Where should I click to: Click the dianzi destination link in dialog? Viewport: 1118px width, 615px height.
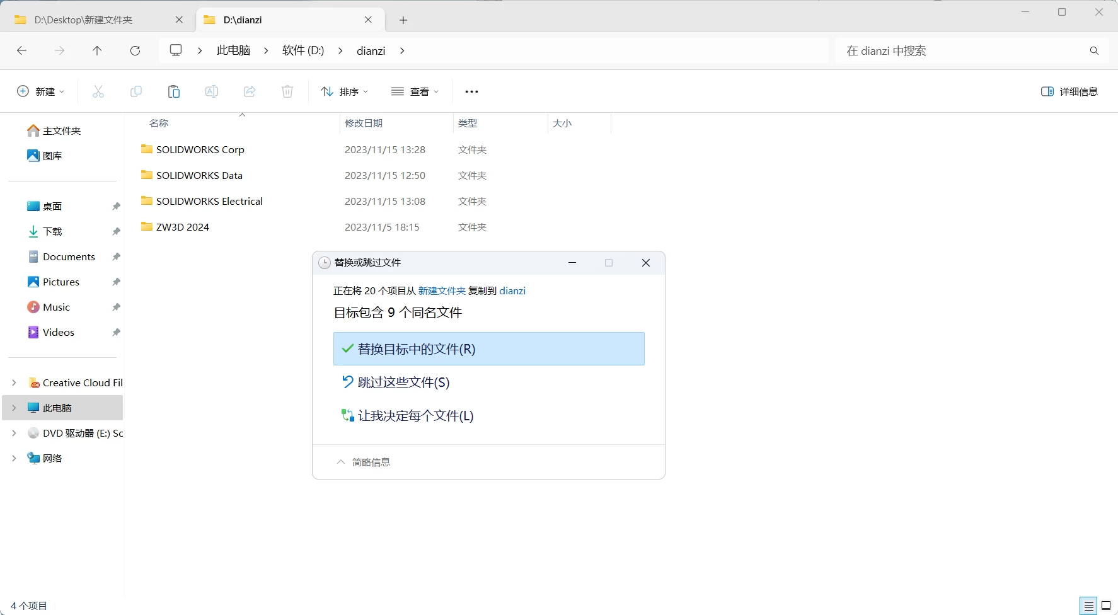coord(512,290)
